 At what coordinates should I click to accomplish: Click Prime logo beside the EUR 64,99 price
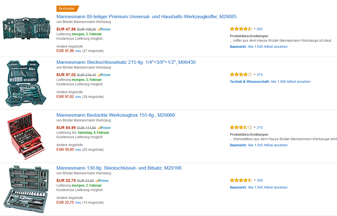(x=104, y=128)
